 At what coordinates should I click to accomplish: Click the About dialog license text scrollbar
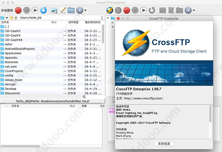coord(211,114)
